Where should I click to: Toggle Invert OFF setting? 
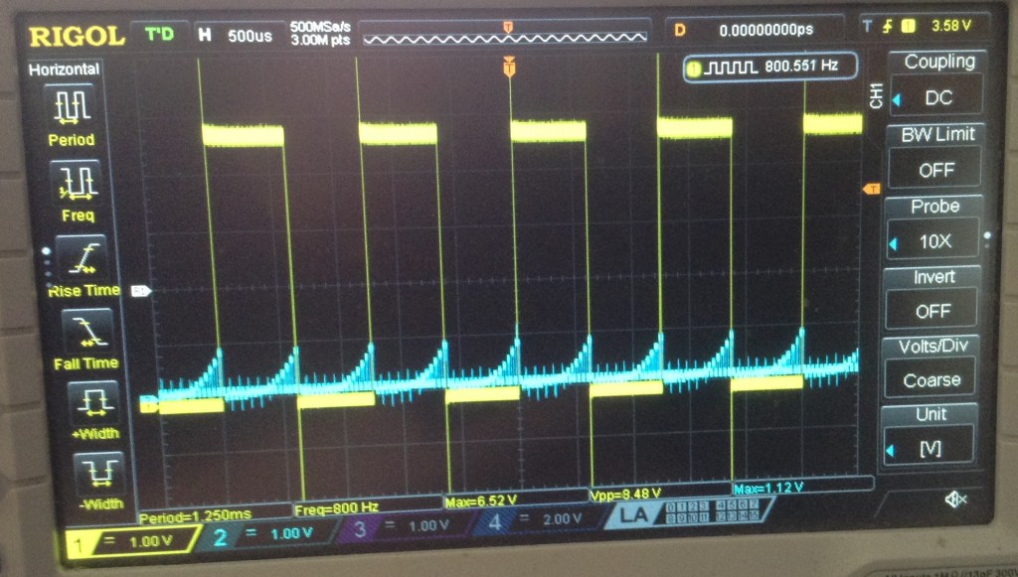(933, 310)
